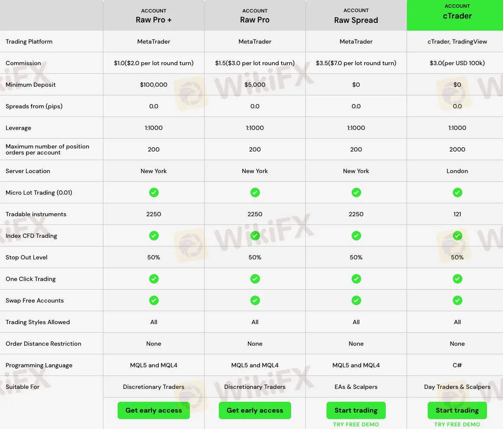Open Try Free Demo link under Raw Spread

coord(356,424)
